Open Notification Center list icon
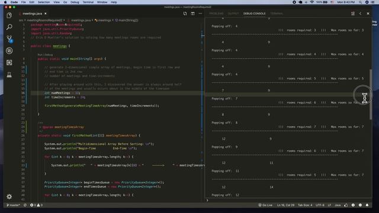Viewport: 379px width, 213px height. coord(373,2)
